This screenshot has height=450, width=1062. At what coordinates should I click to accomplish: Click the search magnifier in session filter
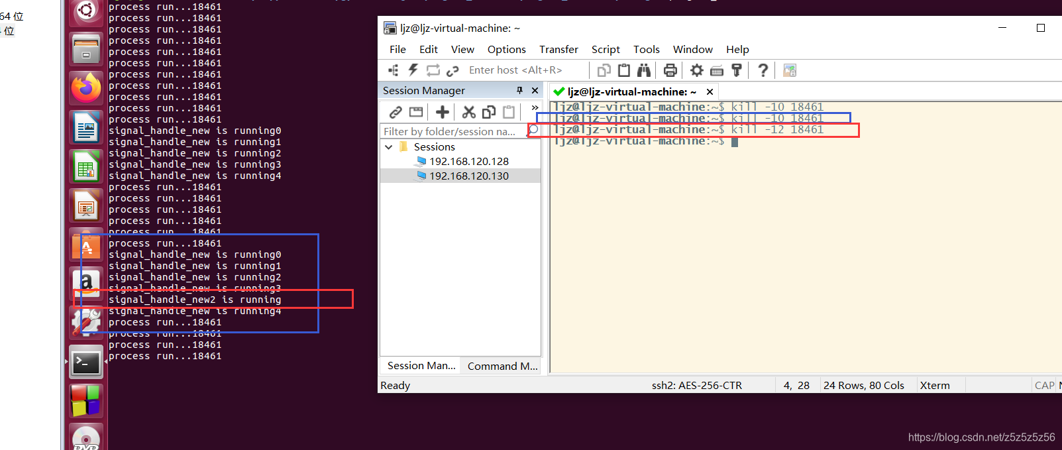pos(533,131)
